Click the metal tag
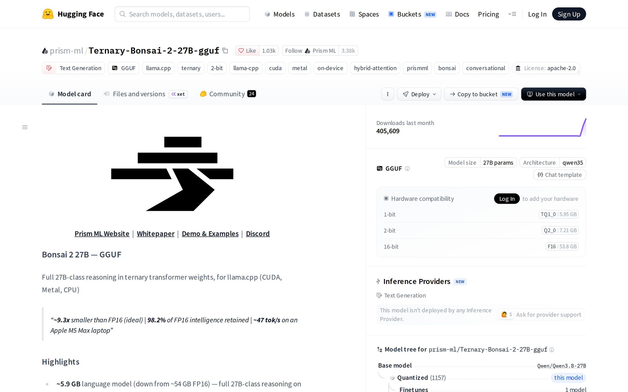The height and width of the screenshot is (392, 628). click(x=300, y=68)
